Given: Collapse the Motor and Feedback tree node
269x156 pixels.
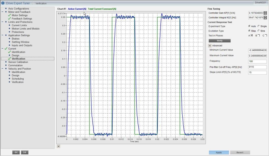Looking at the screenshot, I should [2, 12].
